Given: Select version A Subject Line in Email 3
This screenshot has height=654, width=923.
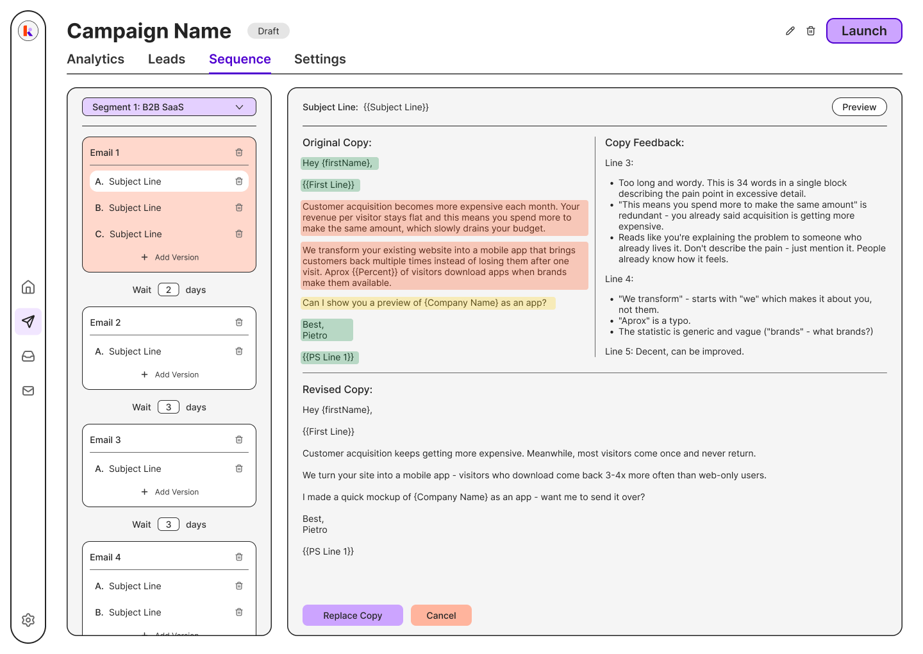Looking at the screenshot, I should (x=169, y=469).
